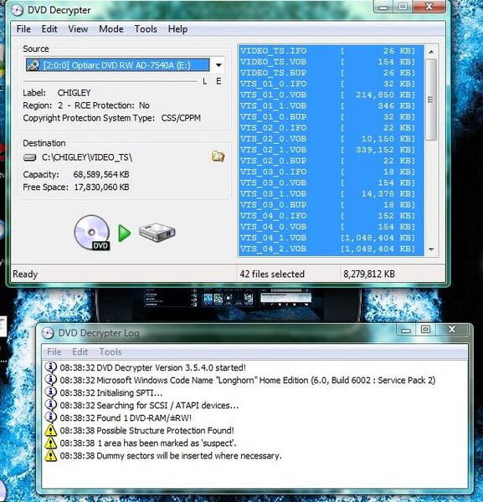Viewport: 483px width, 502px height.
Task: Click the DVD Decrypter title bar disc icon
Action: [x=18, y=10]
